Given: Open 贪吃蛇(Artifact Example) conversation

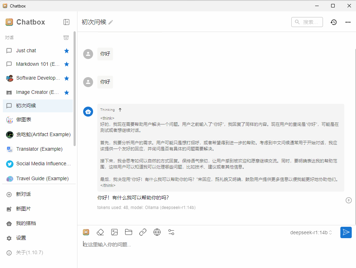Looking at the screenshot, I should pos(38,134).
